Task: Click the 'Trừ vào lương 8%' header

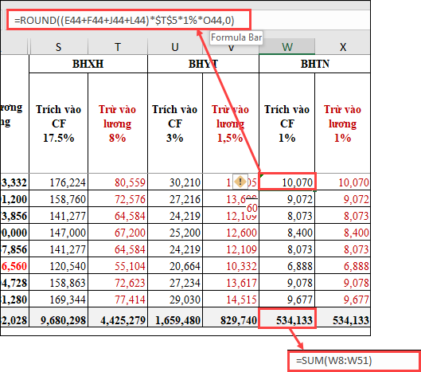Action: point(118,123)
